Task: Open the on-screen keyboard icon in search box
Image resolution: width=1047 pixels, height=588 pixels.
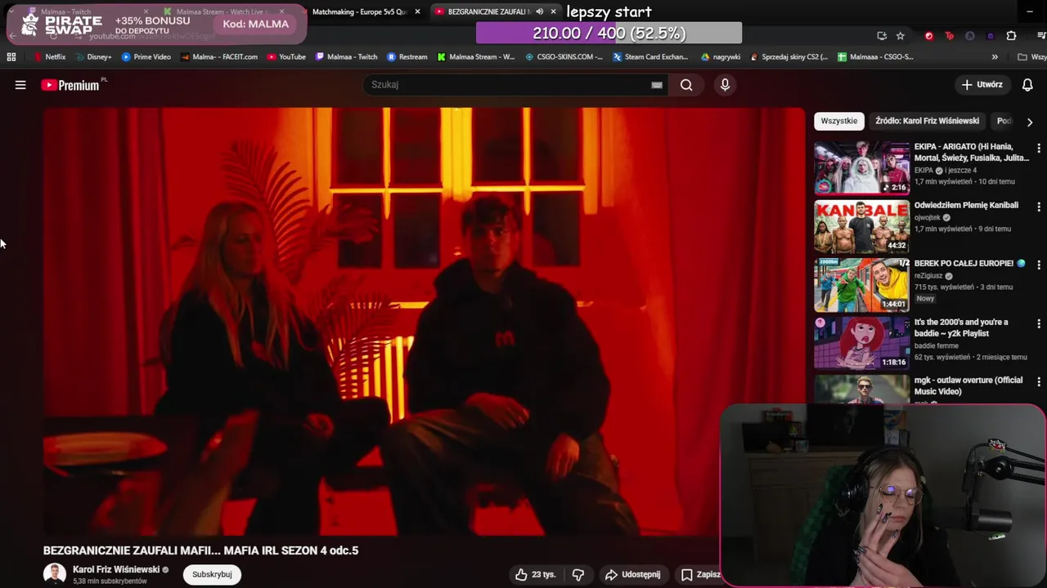Action: click(657, 85)
